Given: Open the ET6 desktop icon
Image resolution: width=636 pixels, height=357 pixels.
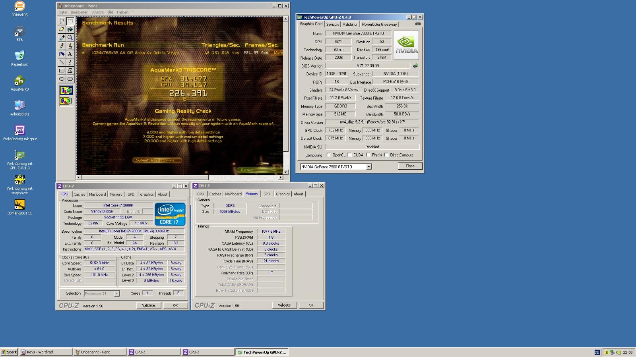Looking at the screenshot, I should tap(19, 34).
